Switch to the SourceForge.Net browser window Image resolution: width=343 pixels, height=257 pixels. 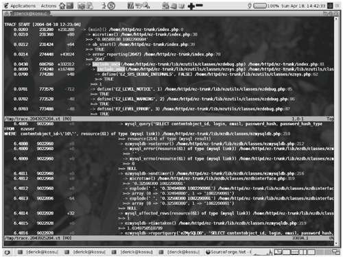[x=228, y=252]
